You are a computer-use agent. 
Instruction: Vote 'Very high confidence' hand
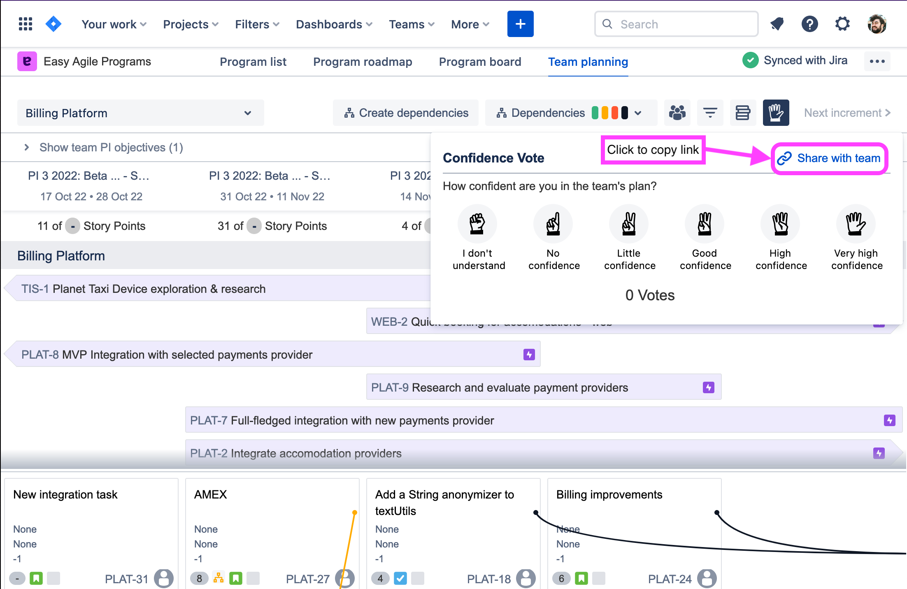(856, 224)
